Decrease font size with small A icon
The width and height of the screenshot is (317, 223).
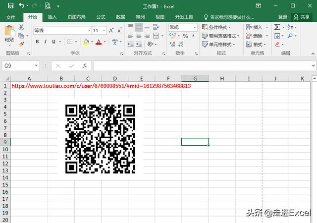point(120,30)
